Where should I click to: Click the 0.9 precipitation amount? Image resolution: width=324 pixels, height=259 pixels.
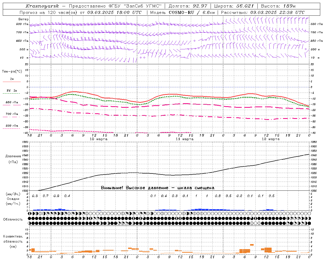click(56, 196)
